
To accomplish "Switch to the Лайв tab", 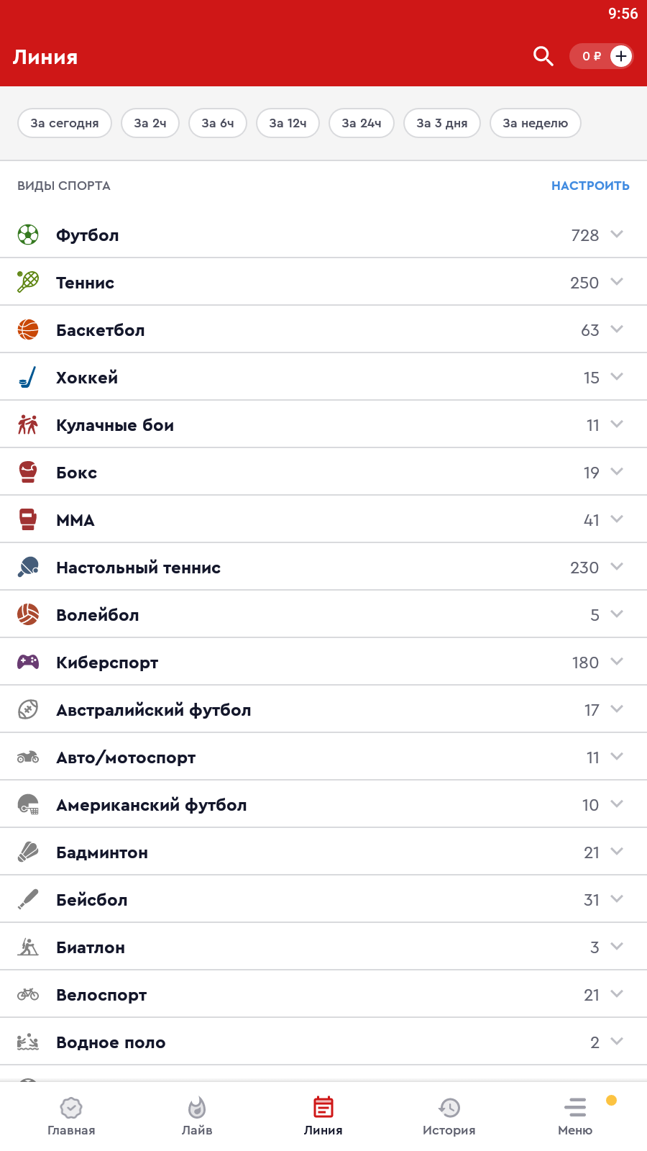I will point(197,1116).
